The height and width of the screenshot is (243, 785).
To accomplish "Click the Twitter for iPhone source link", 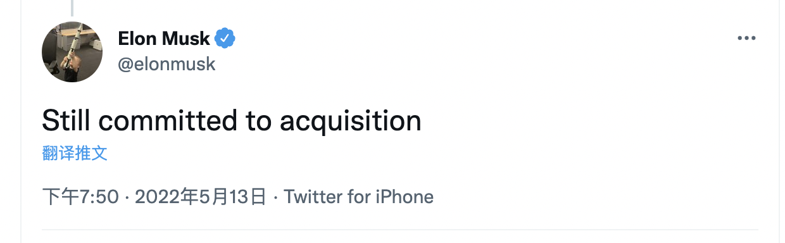I will [x=358, y=197].
